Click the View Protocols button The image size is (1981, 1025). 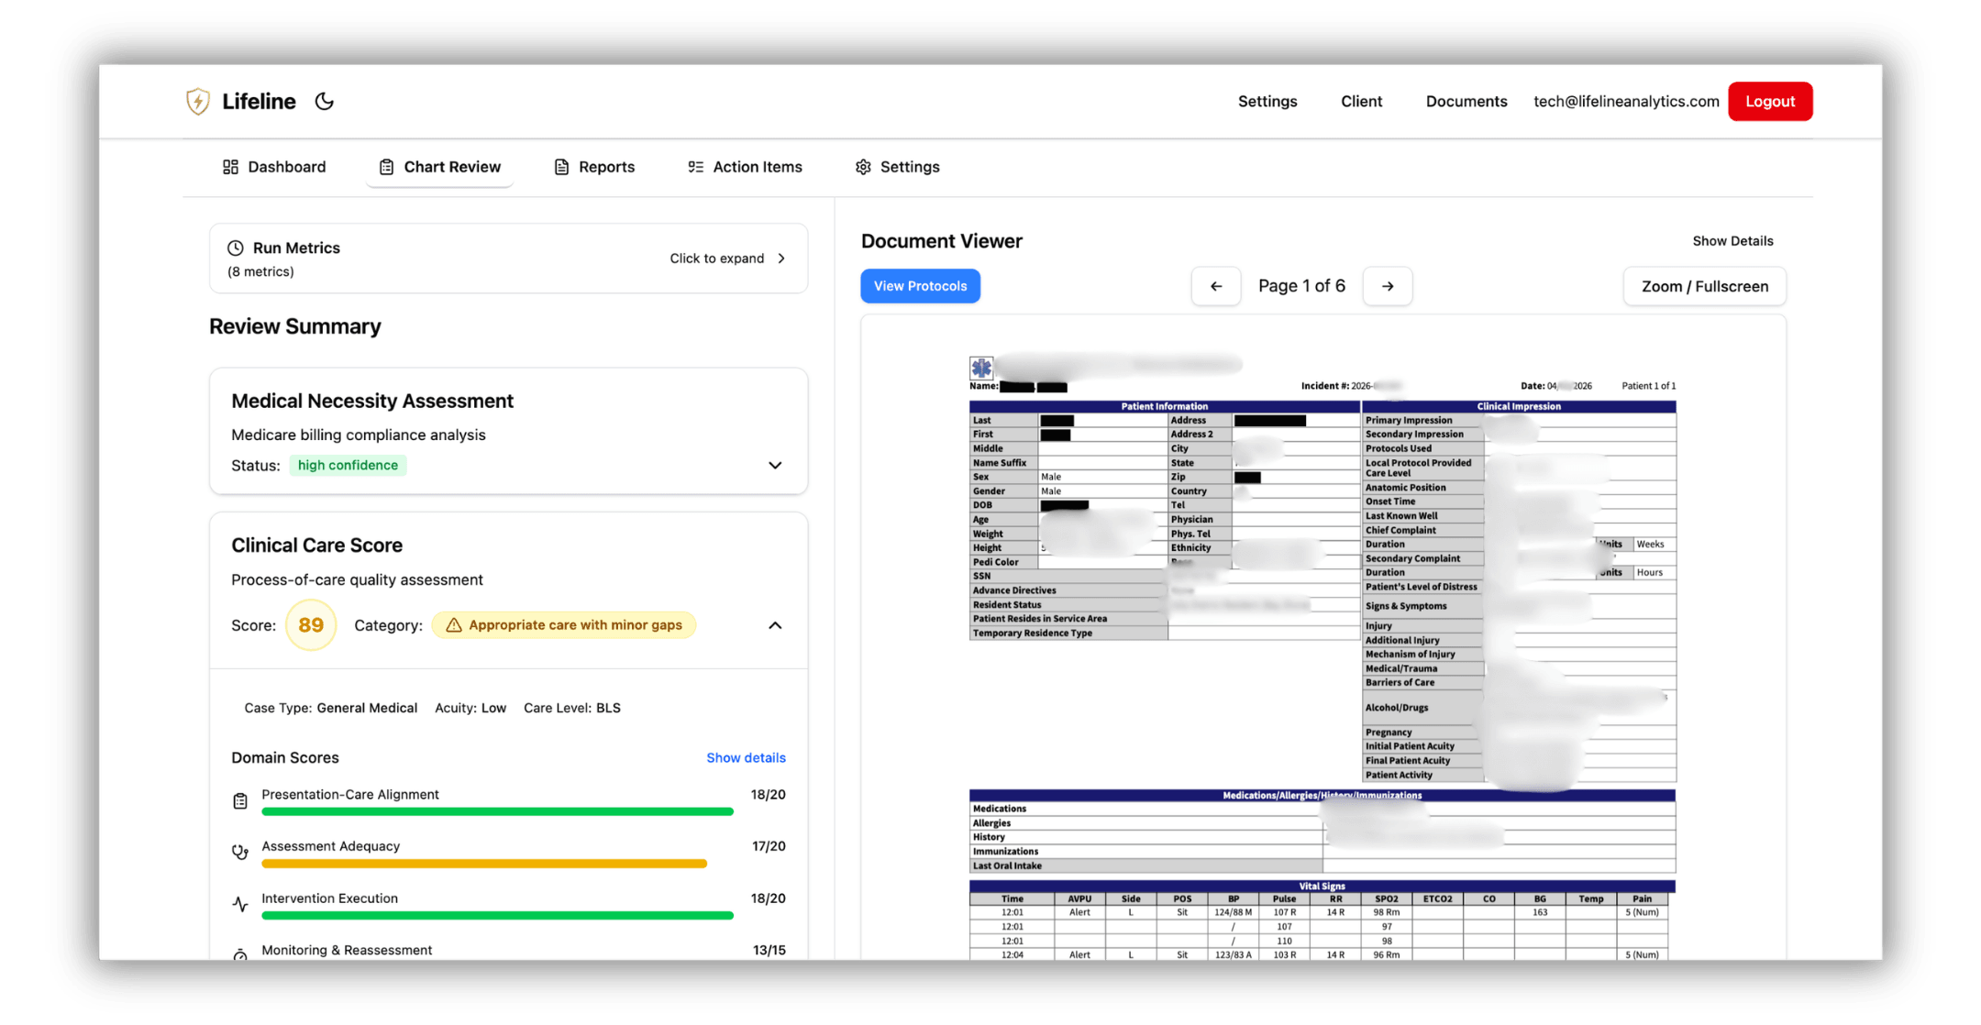pyautogui.click(x=920, y=286)
